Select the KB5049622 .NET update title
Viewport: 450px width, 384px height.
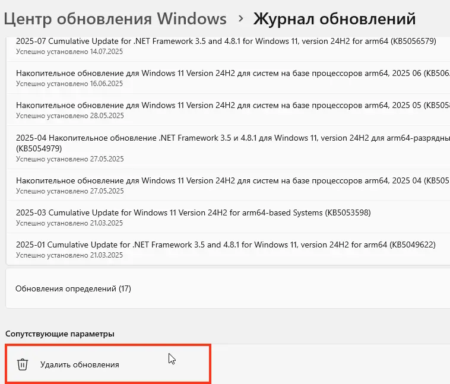click(x=226, y=245)
